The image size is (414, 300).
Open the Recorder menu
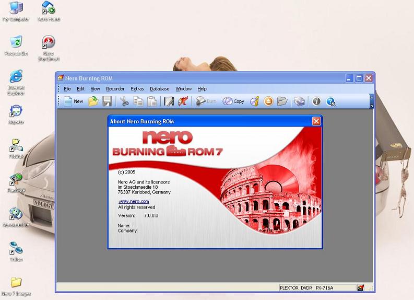click(x=115, y=89)
